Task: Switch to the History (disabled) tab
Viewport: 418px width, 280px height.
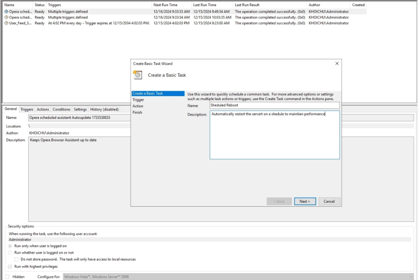Action: pos(104,109)
